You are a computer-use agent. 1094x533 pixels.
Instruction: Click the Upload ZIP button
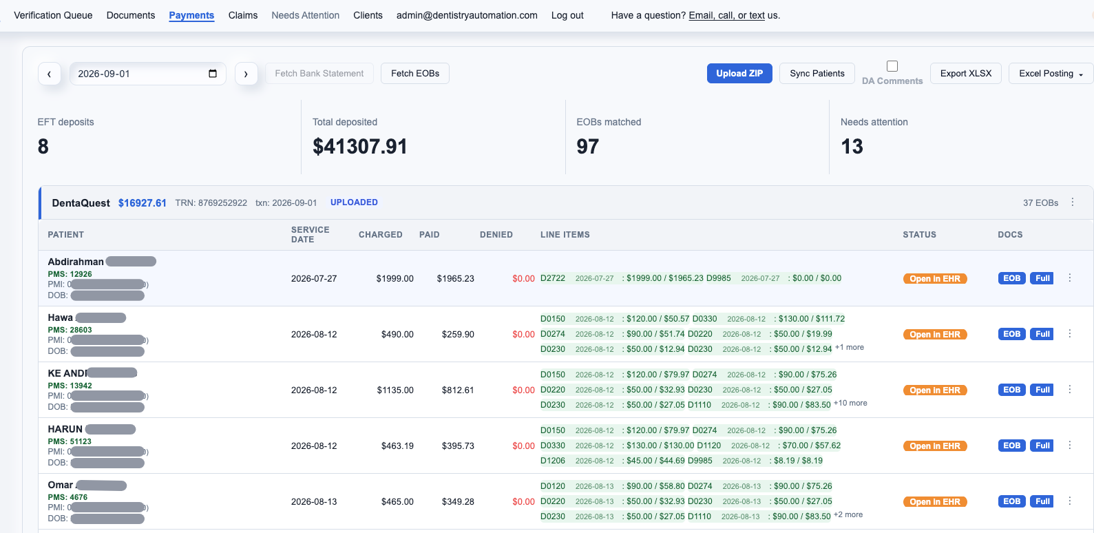[739, 74]
